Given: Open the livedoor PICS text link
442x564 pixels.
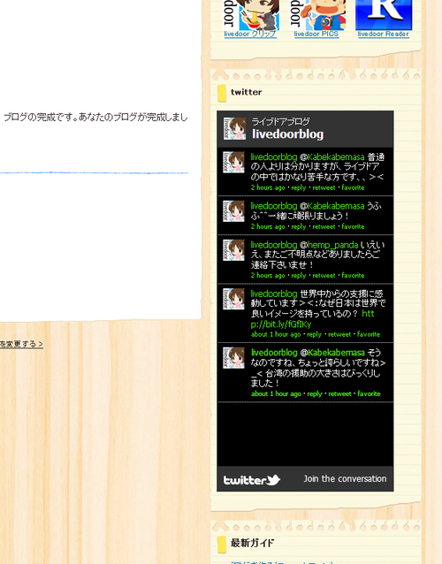Looking at the screenshot, I should pyautogui.click(x=316, y=34).
